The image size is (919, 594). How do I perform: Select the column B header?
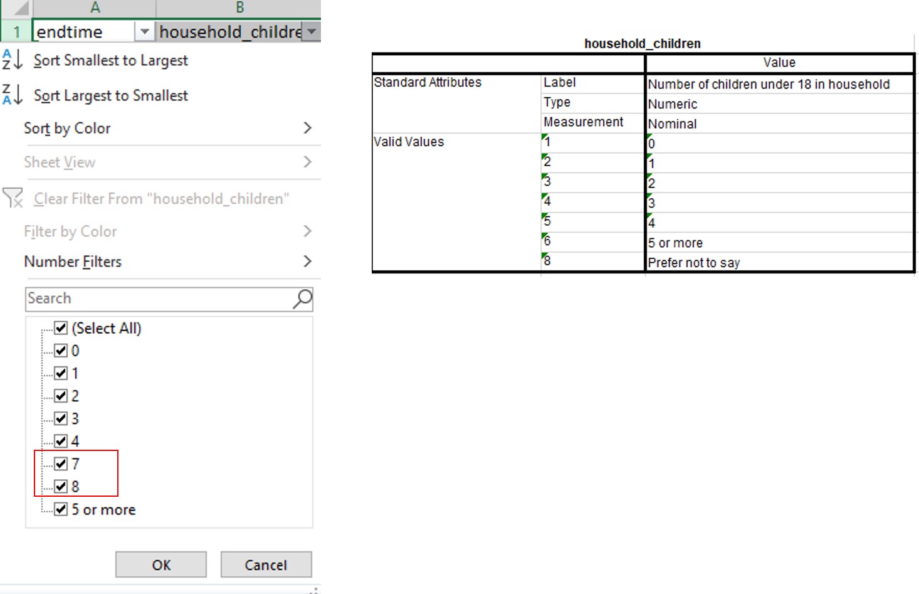(x=239, y=8)
